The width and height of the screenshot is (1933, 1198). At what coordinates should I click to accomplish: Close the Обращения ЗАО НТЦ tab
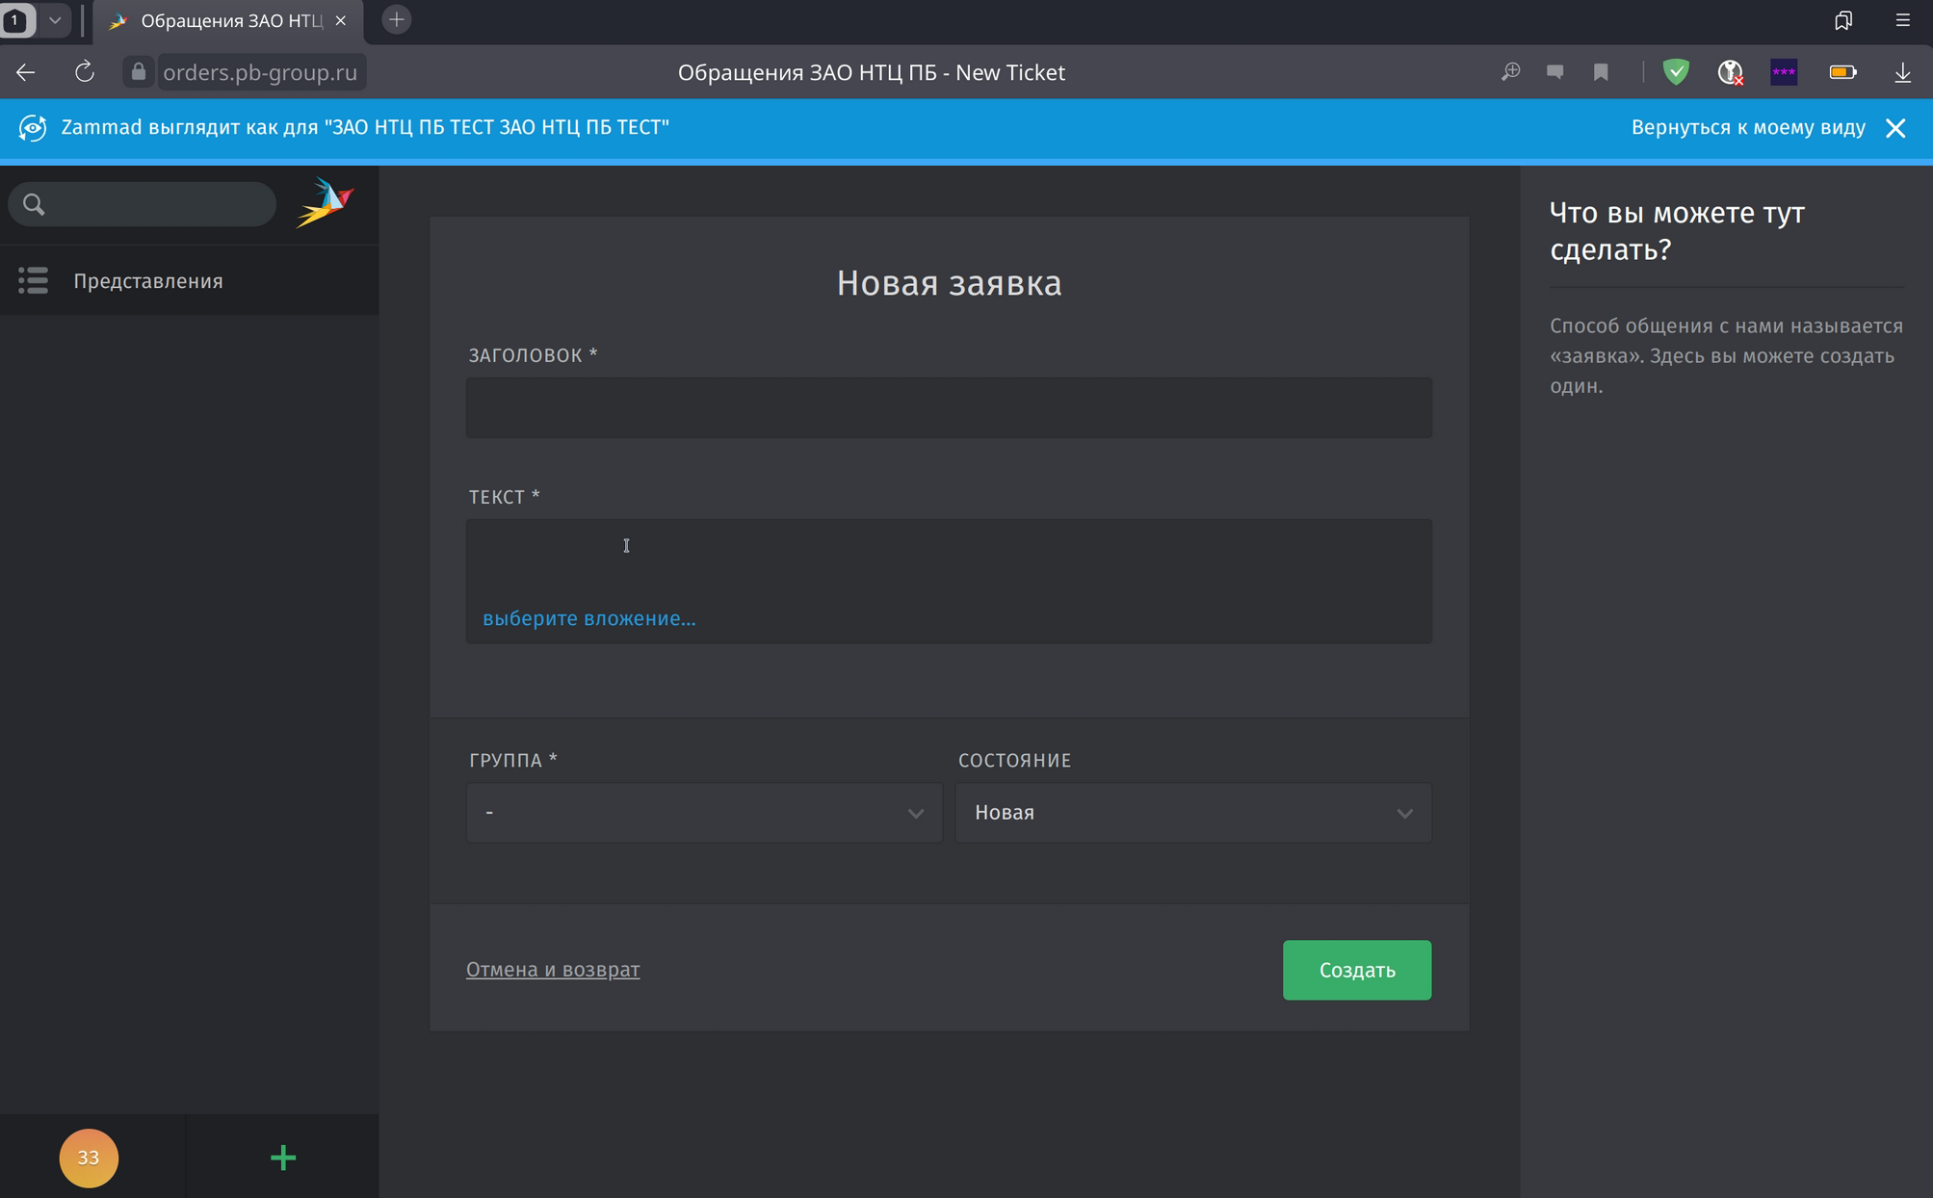(x=340, y=20)
